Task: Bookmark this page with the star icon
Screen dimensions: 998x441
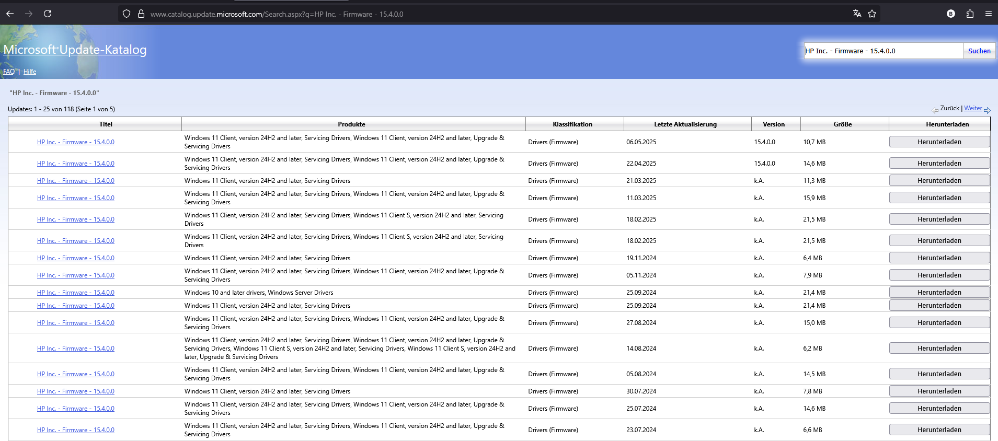Action: 872,14
